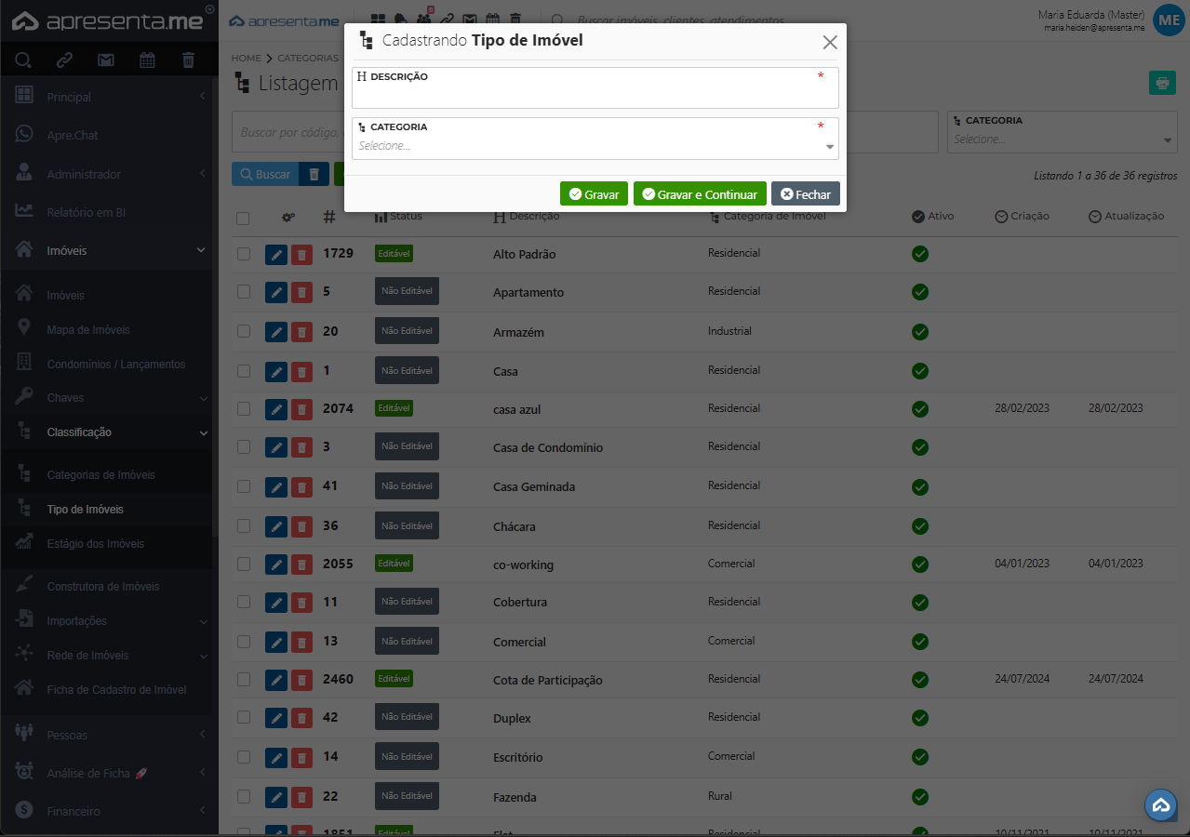
Task: Click the sidebar mail icon
Action: 106,60
